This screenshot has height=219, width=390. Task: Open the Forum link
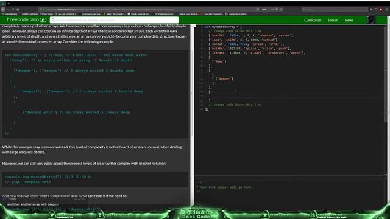click(333, 20)
